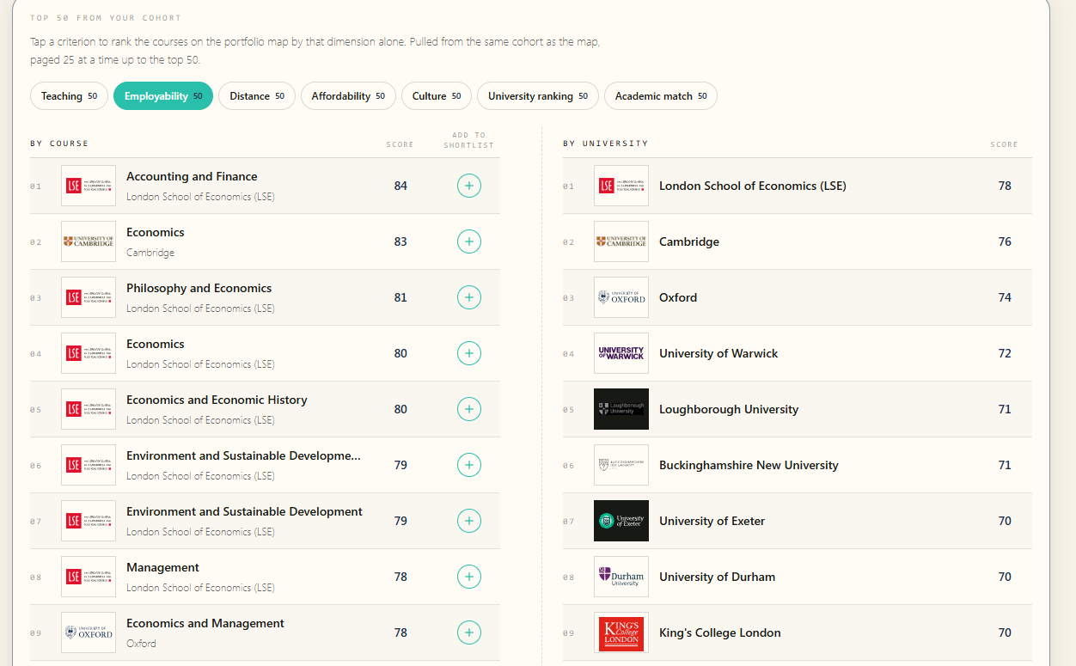The width and height of the screenshot is (1076, 666).
Task: Select University ranking criterion
Action: [x=538, y=96]
